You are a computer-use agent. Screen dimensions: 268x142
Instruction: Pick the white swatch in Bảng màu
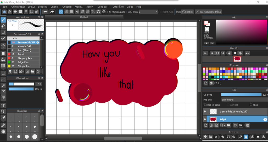pos(204,69)
